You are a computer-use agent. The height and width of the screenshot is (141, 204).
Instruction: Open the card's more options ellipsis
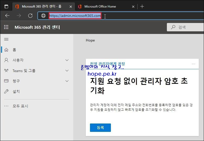(x=194, y=64)
